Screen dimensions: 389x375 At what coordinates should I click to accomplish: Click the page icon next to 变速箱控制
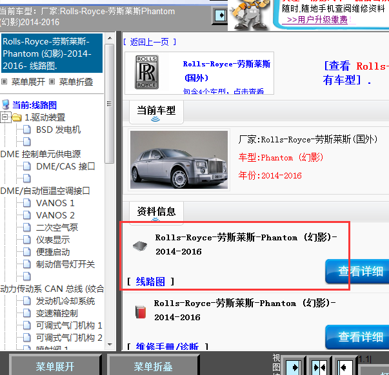pos(27,313)
